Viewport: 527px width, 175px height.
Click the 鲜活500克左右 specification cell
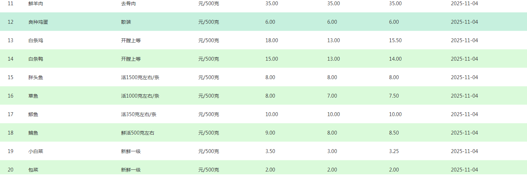click(x=138, y=133)
